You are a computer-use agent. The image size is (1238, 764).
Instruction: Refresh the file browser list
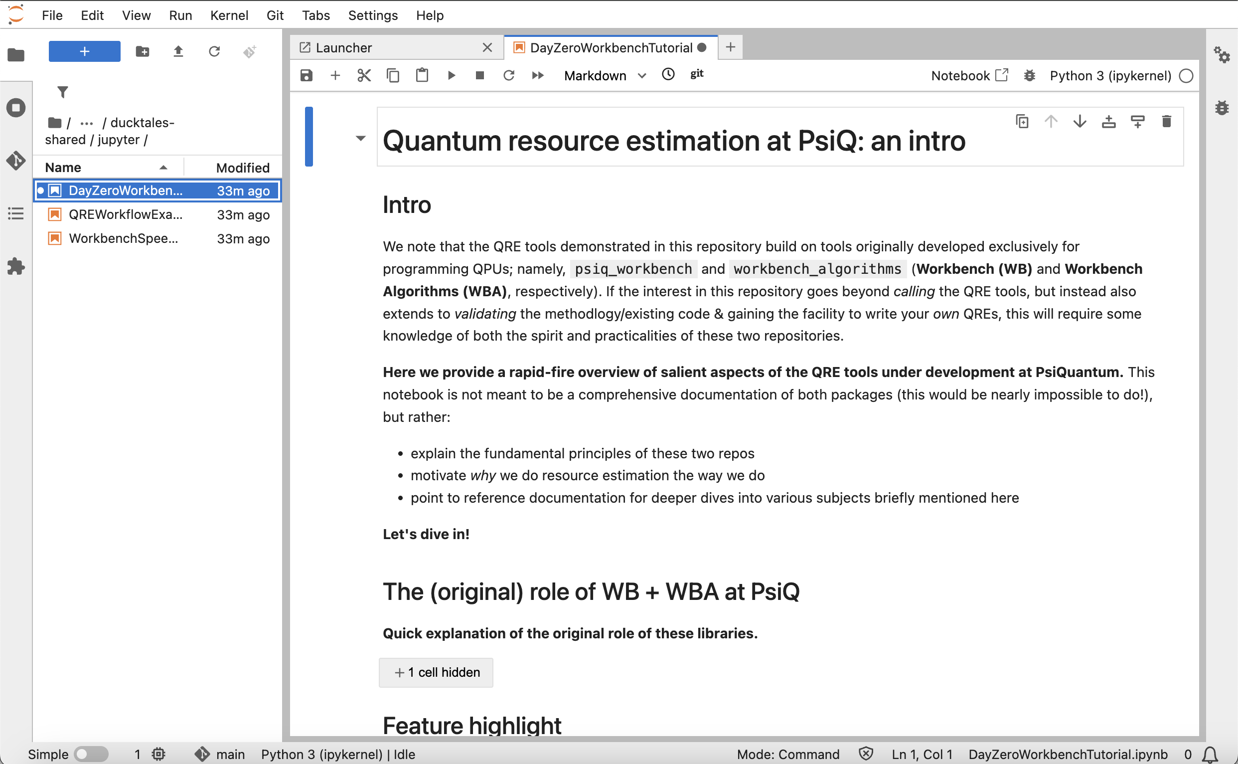(215, 51)
